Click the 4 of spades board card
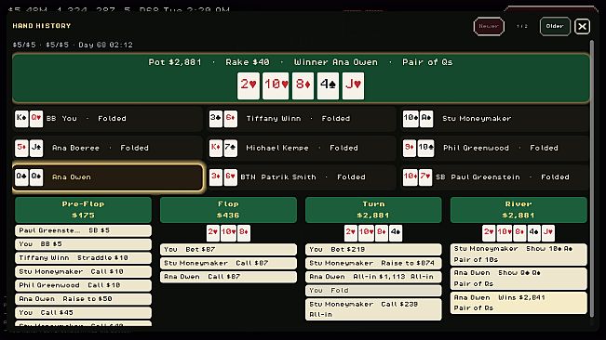Screen dimensions: 606x340 coord(328,85)
